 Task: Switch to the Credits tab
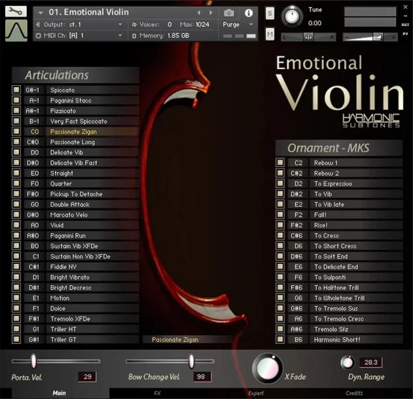coord(354,393)
